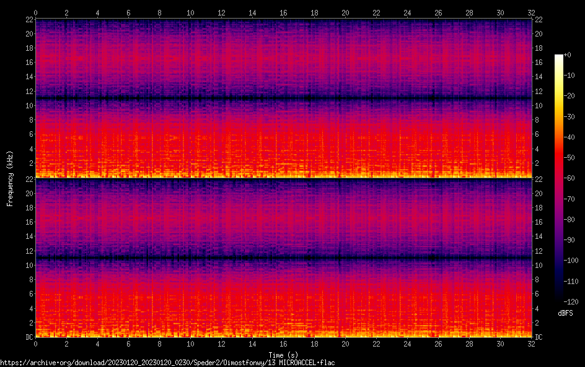Image resolution: width=585 pixels, height=367 pixels.
Task: Click the 28 mark on top time axis
Action: 469,12
